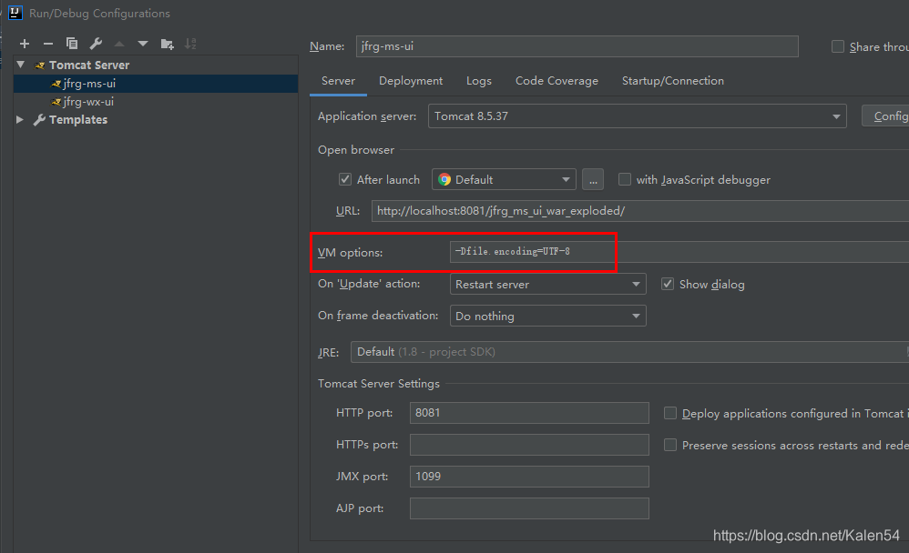Switch to the Server tab
Viewport: 909px width, 553px height.
click(x=339, y=81)
